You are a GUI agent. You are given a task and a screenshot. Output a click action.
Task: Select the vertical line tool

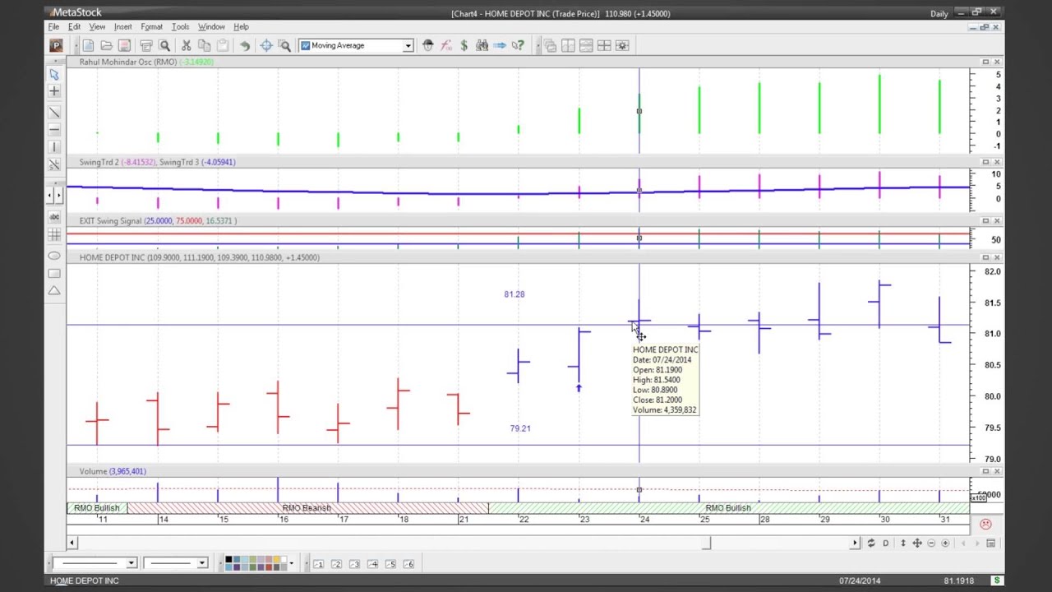(x=54, y=147)
